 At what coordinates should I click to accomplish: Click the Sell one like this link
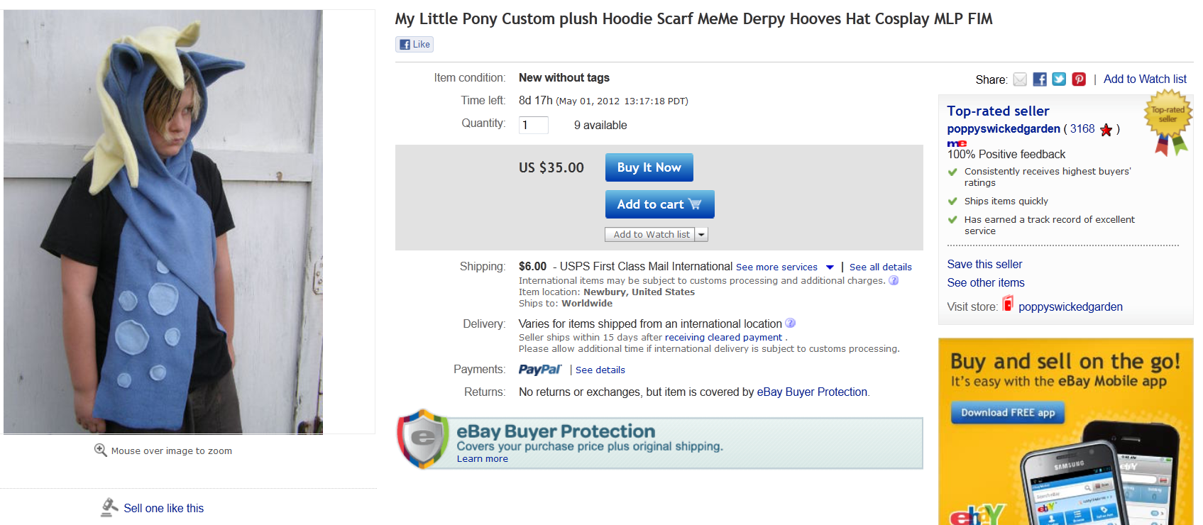[x=163, y=508]
